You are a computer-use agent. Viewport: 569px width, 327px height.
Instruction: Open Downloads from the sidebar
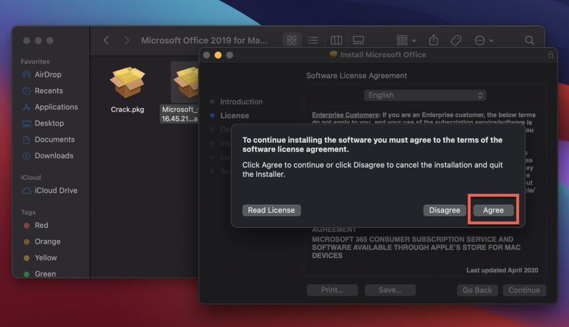53,156
